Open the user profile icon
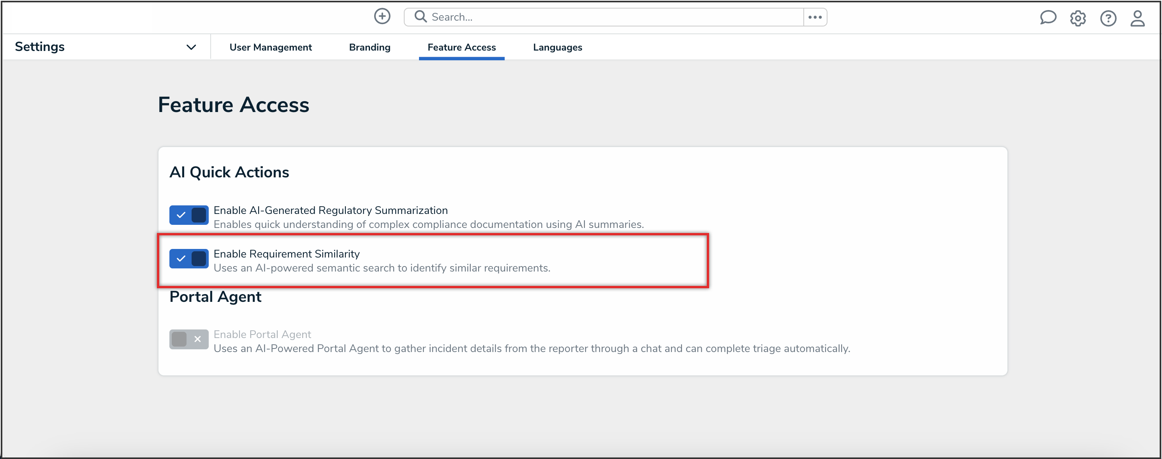Image resolution: width=1162 pixels, height=459 pixels. pos(1137,18)
